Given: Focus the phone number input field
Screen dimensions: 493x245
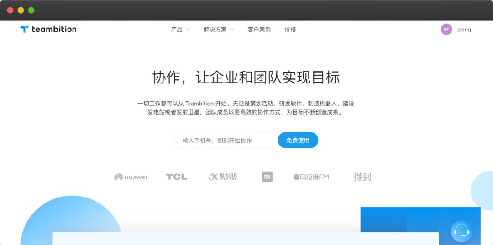Looking at the screenshot, I should click(x=226, y=141).
